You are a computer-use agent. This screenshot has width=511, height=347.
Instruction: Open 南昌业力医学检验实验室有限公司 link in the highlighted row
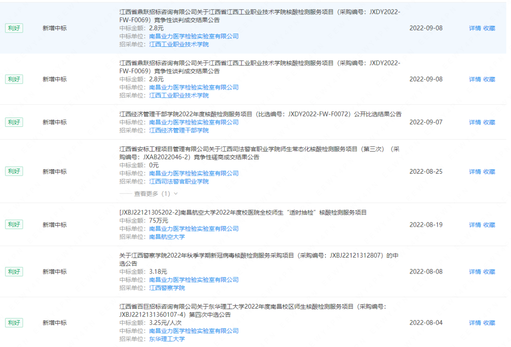(x=194, y=36)
